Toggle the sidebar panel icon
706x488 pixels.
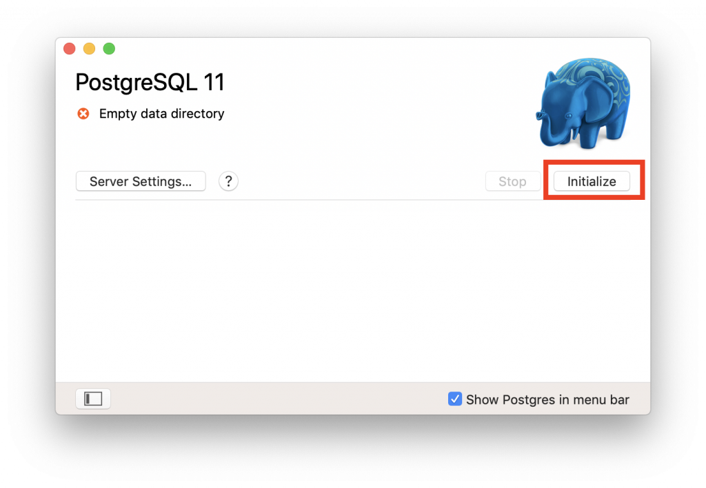click(93, 399)
